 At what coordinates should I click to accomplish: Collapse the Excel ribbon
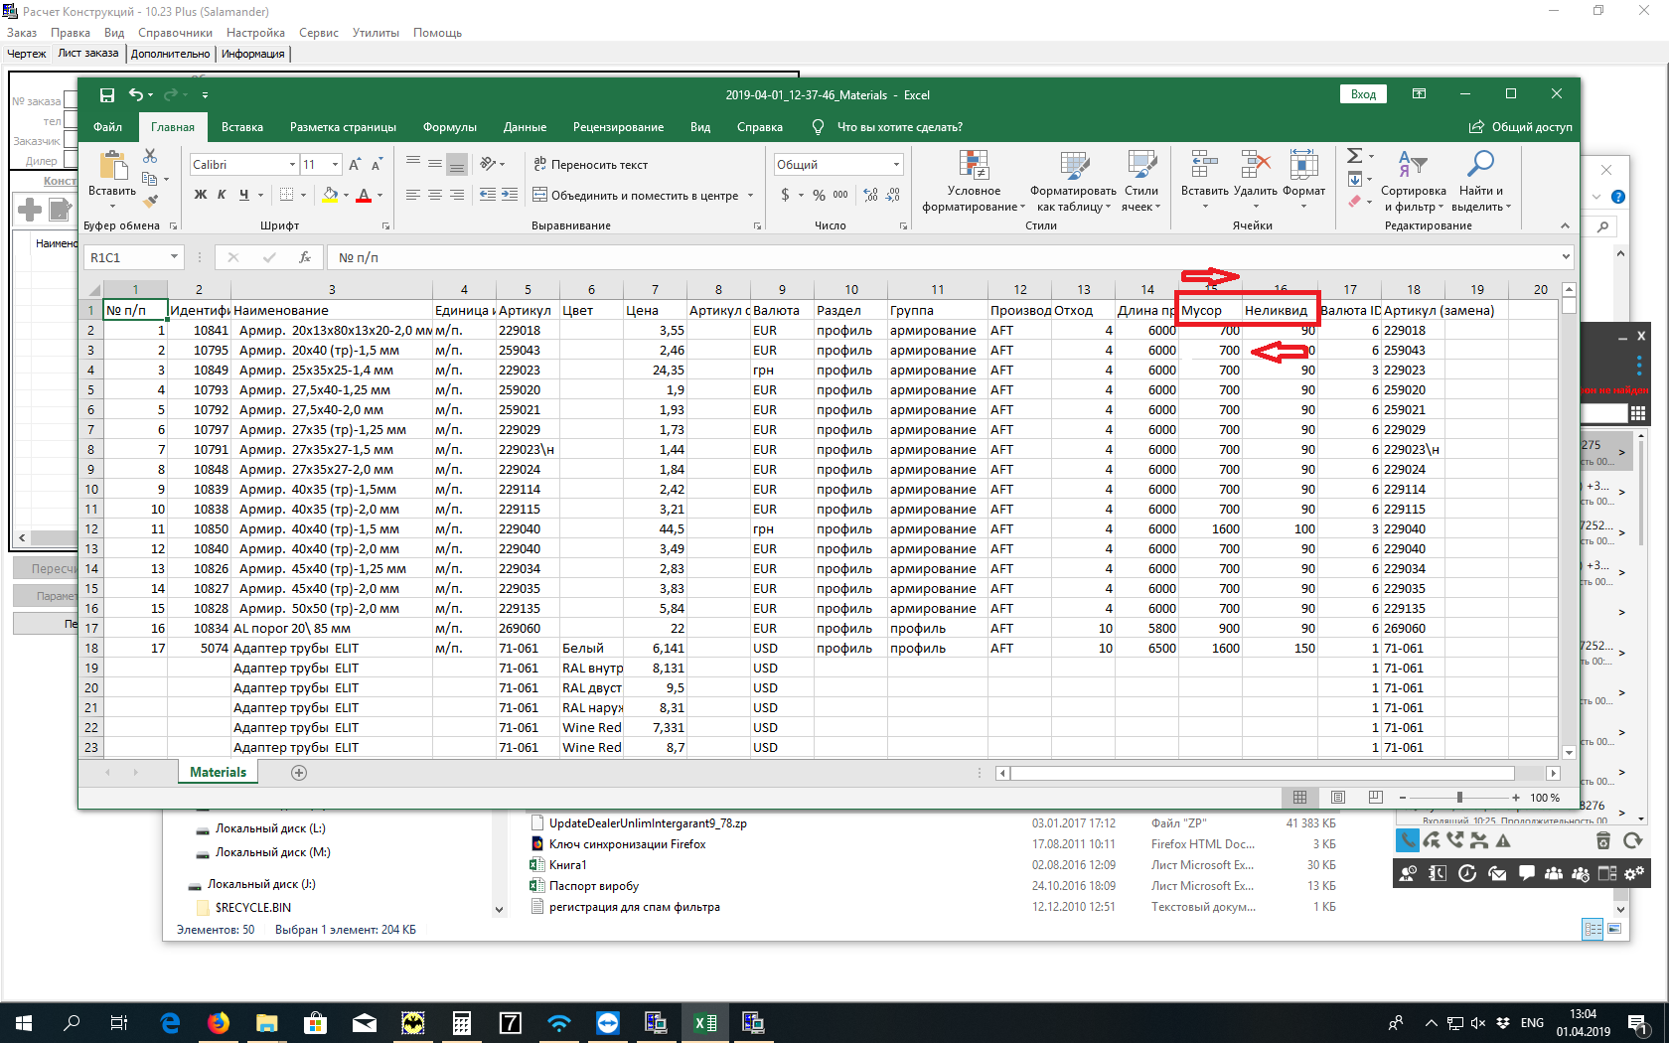pyautogui.click(x=1566, y=226)
